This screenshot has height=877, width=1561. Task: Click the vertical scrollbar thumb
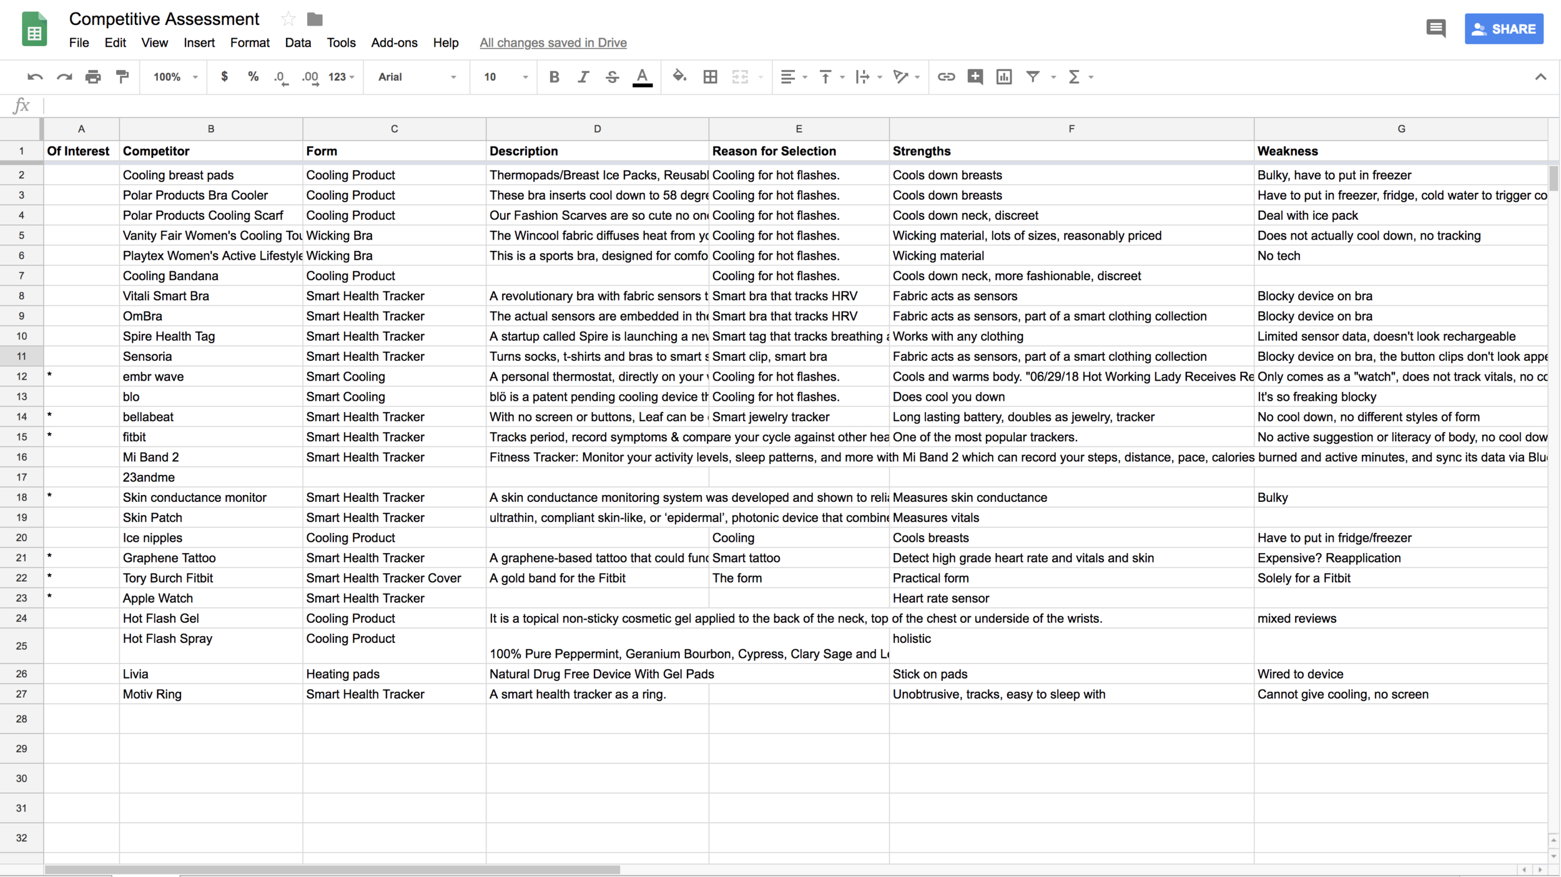(1554, 178)
